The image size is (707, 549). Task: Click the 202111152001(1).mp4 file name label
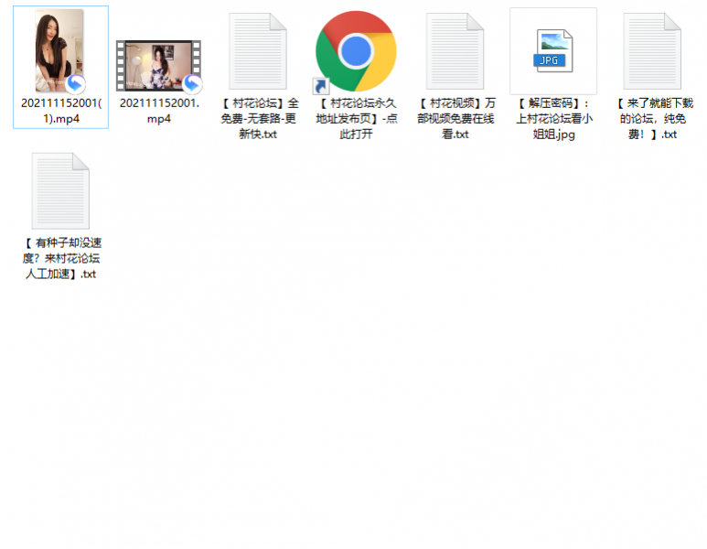pyautogui.click(x=60, y=111)
